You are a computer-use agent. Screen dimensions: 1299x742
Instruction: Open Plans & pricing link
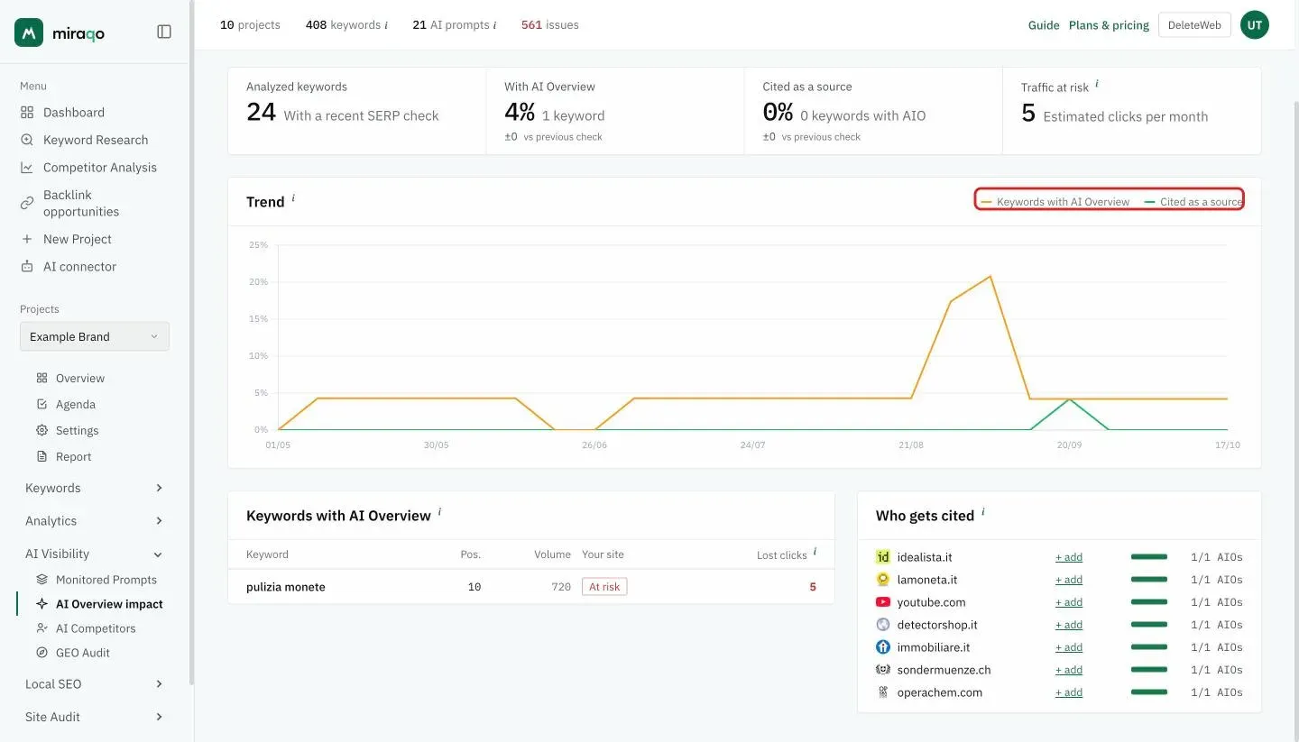click(1109, 25)
